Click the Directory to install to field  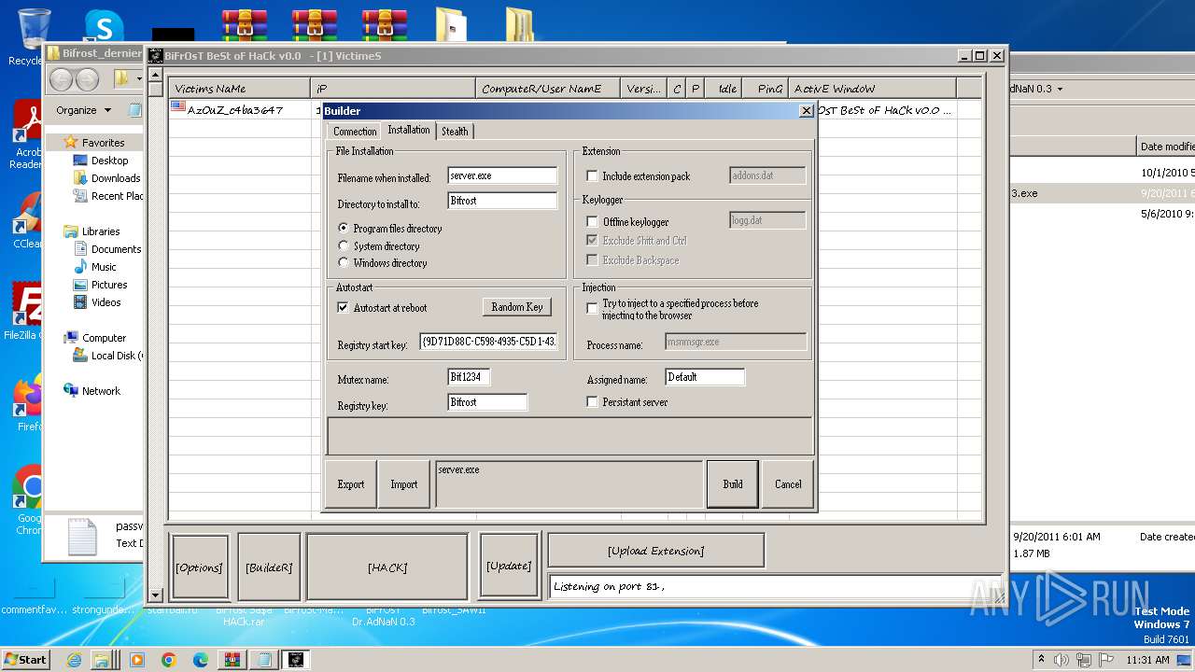(x=502, y=201)
